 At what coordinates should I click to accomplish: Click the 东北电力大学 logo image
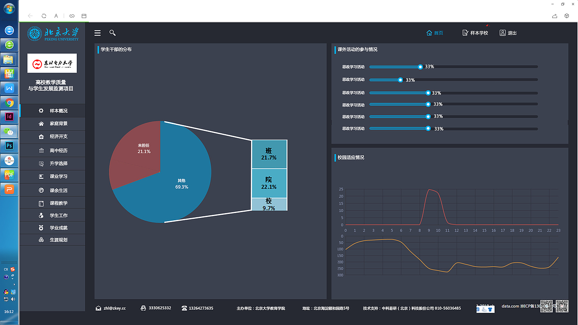[52, 63]
